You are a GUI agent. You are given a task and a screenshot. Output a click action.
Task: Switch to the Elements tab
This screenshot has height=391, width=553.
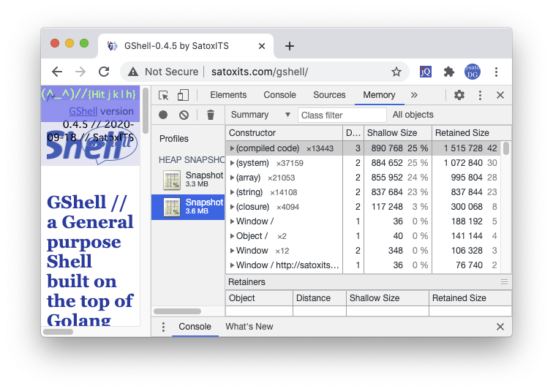click(x=228, y=95)
